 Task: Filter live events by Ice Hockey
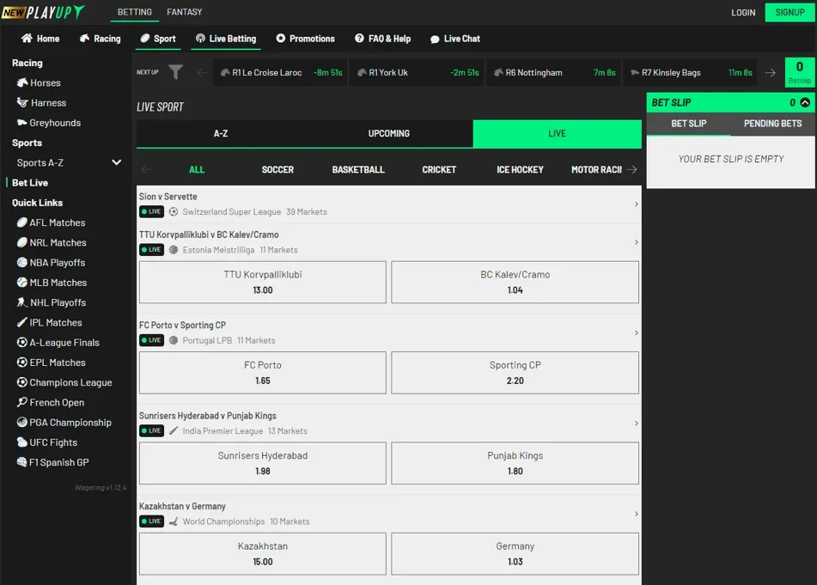point(520,169)
